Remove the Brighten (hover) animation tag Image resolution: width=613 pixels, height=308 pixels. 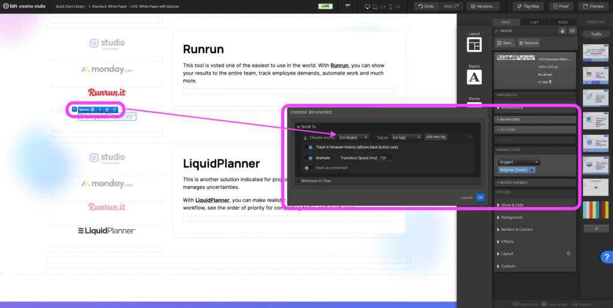(x=532, y=170)
